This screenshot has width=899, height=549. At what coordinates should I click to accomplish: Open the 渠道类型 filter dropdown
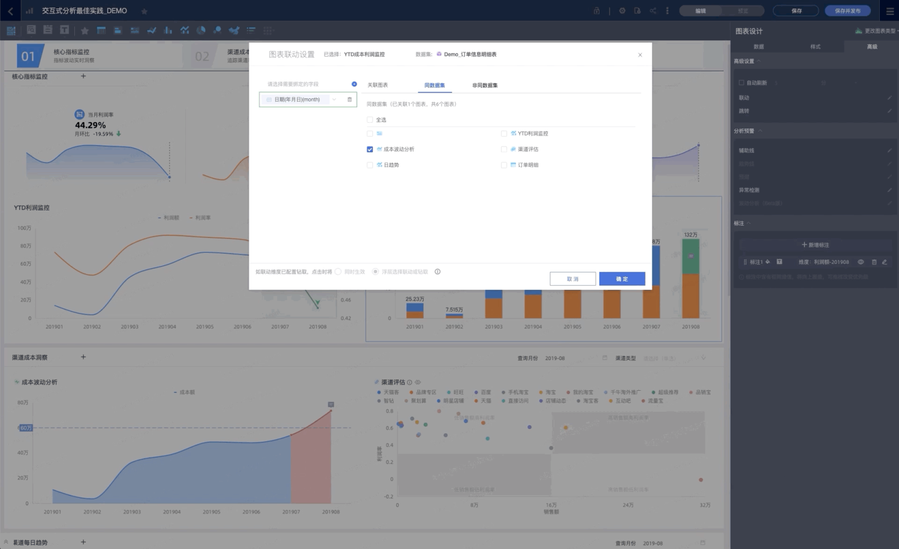(x=675, y=358)
